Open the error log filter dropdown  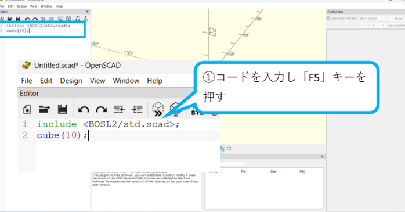click(234, 164)
